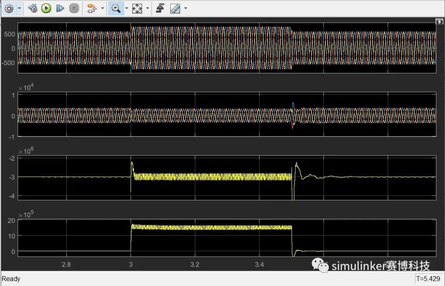Open the Zoom tool dropdown arrow
This screenshot has height=286, width=445.
click(126, 8)
